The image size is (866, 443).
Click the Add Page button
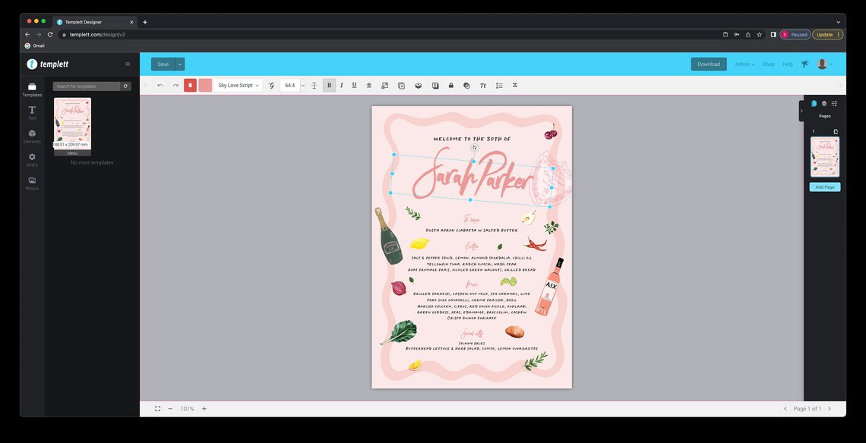pos(824,187)
